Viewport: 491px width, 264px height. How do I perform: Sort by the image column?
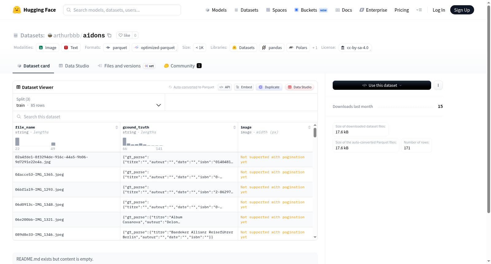pos(309,127)
